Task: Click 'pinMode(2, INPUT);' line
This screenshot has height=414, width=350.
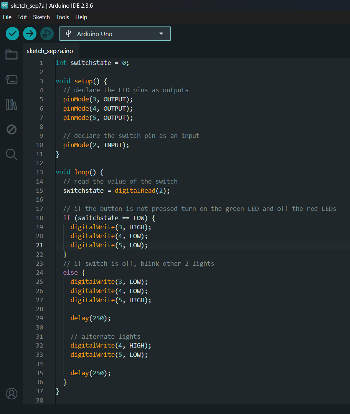Action: click(96, 145)
